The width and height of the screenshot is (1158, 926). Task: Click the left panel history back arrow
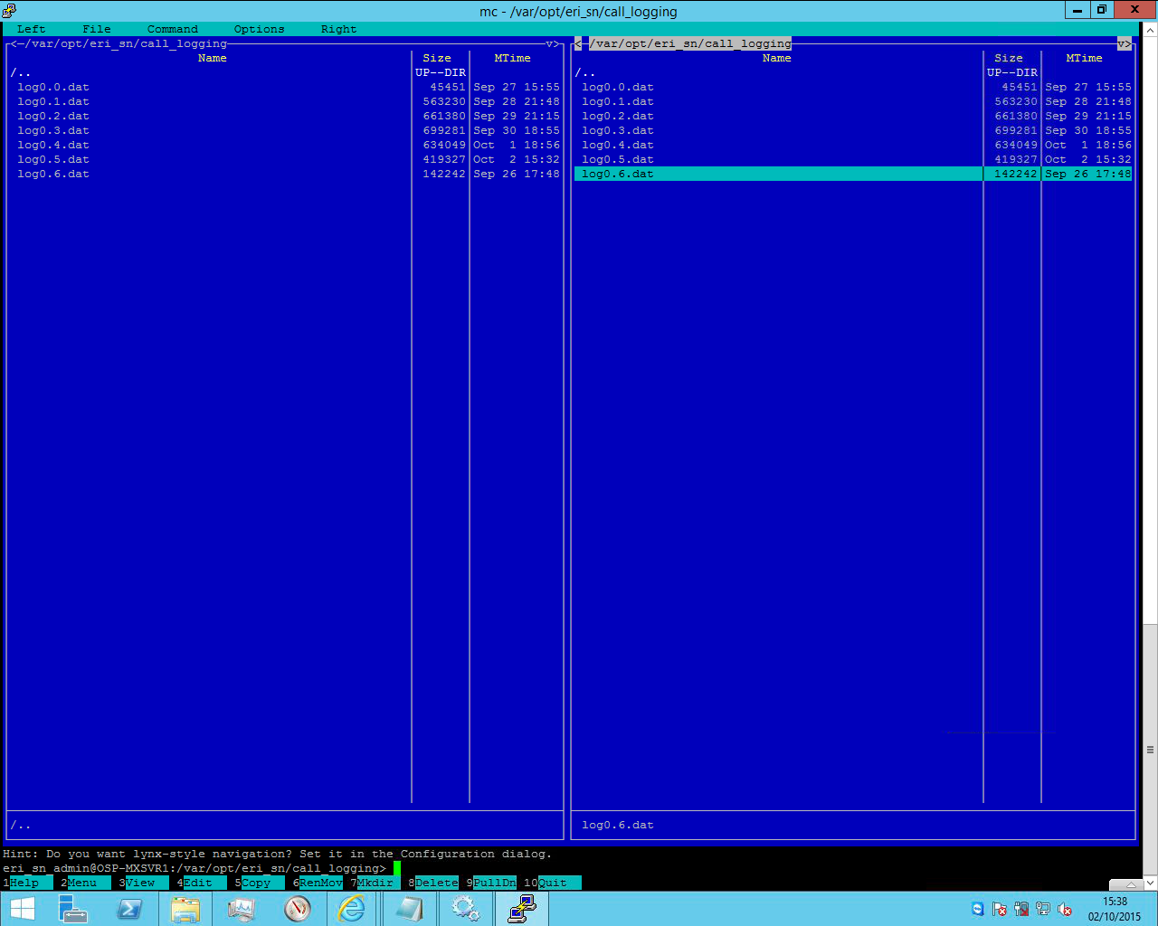(x=14, y=43)
